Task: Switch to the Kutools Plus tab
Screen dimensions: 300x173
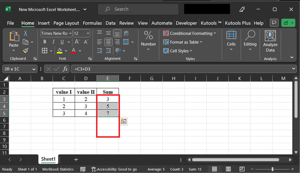Action: coord(237,23)
